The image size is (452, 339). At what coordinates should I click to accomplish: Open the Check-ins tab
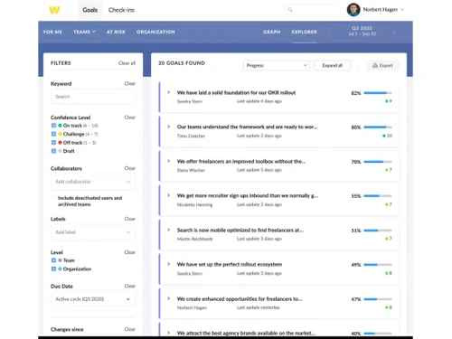click(x=121, y=10)
